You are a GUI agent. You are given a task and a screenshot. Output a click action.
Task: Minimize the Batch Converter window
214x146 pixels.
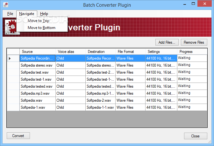coord(185,4)
